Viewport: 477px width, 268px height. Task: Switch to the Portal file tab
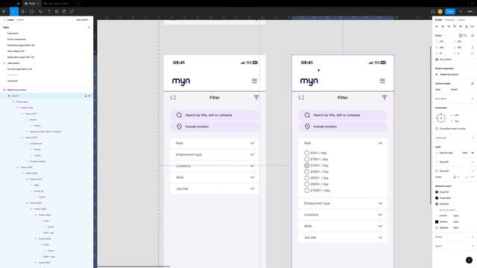tap(32, 3)
